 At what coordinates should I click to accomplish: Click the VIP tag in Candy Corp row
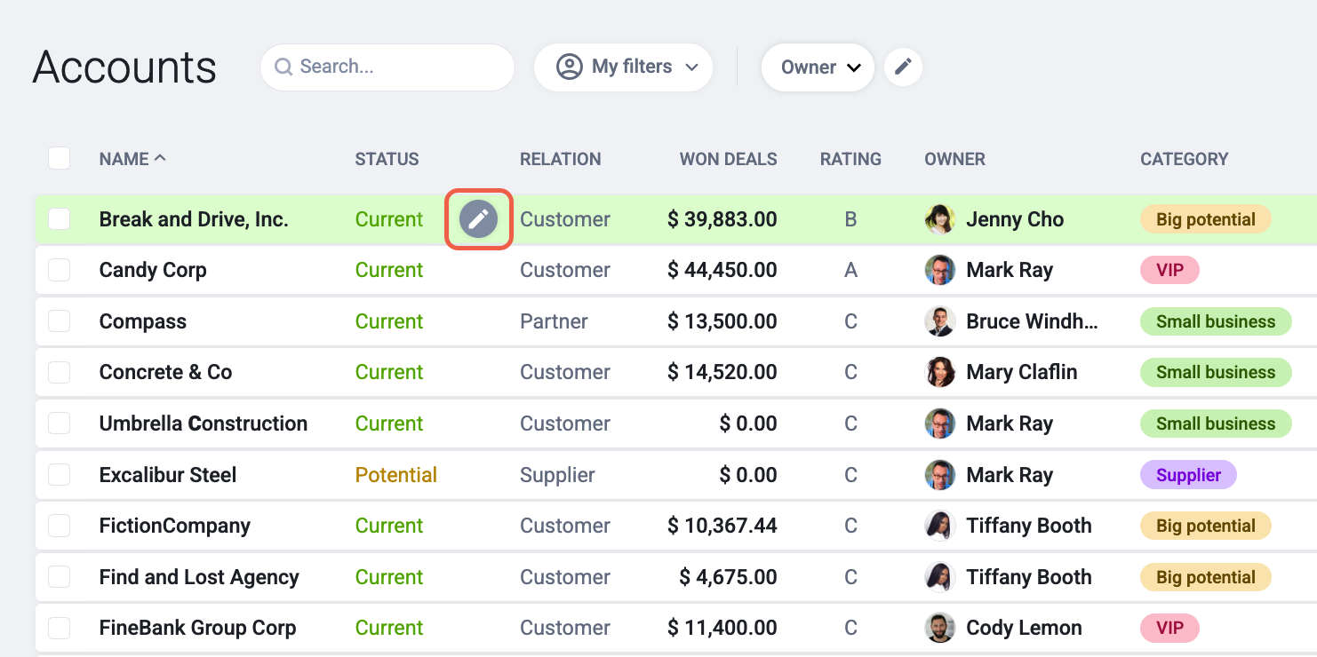tap(1169, 270)
